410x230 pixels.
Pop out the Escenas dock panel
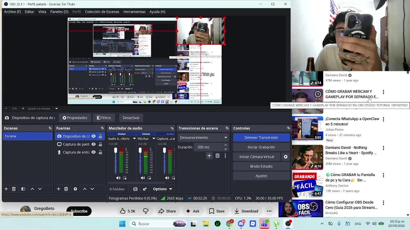(50, 128)
